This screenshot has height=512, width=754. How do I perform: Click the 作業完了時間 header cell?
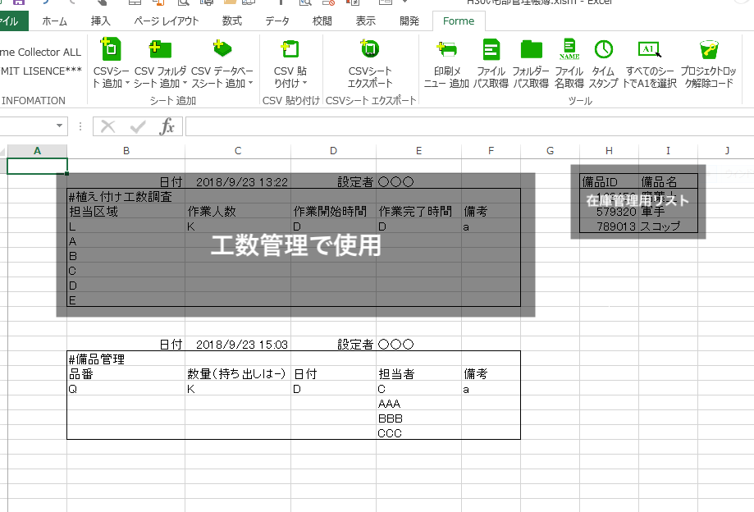418,212
